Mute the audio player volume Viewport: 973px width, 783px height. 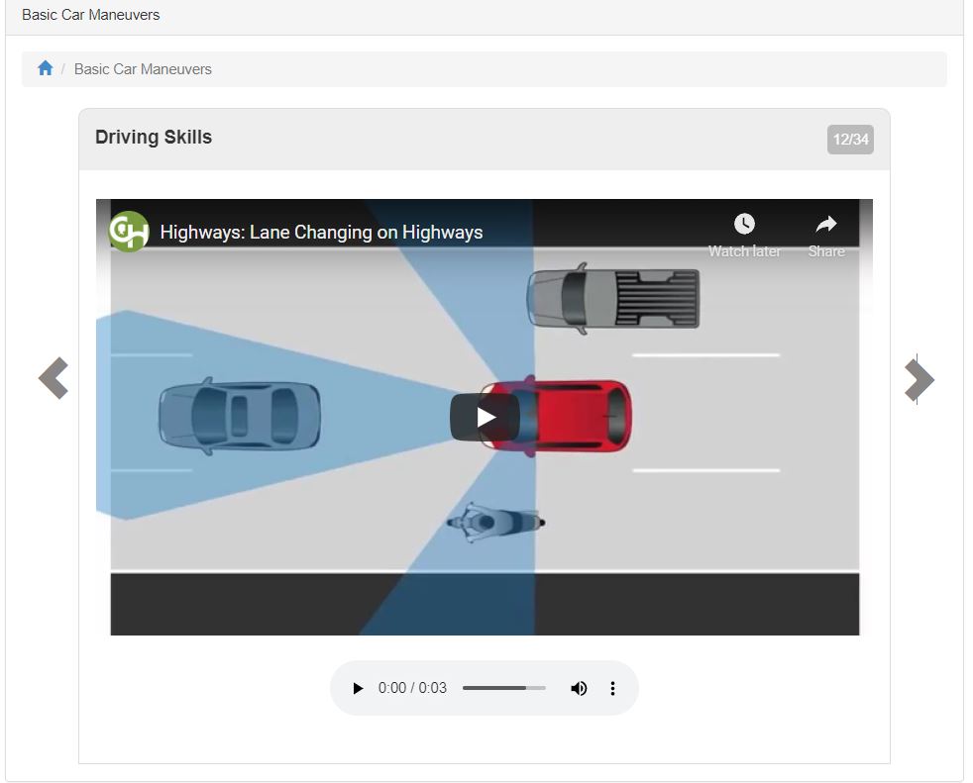[x=579, y=688]
